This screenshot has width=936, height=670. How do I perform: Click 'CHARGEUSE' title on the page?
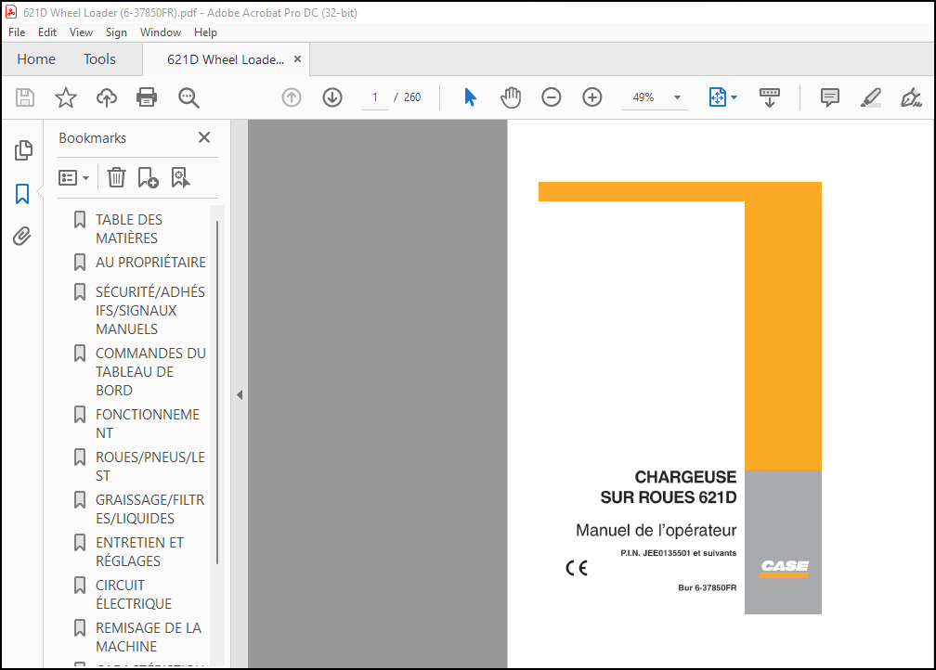[685, 477]
